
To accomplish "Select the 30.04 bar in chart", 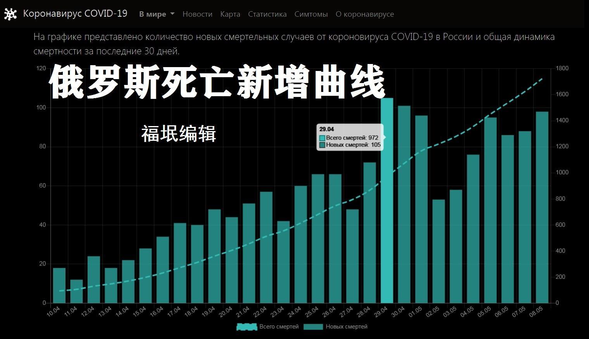I will (404, 206).
